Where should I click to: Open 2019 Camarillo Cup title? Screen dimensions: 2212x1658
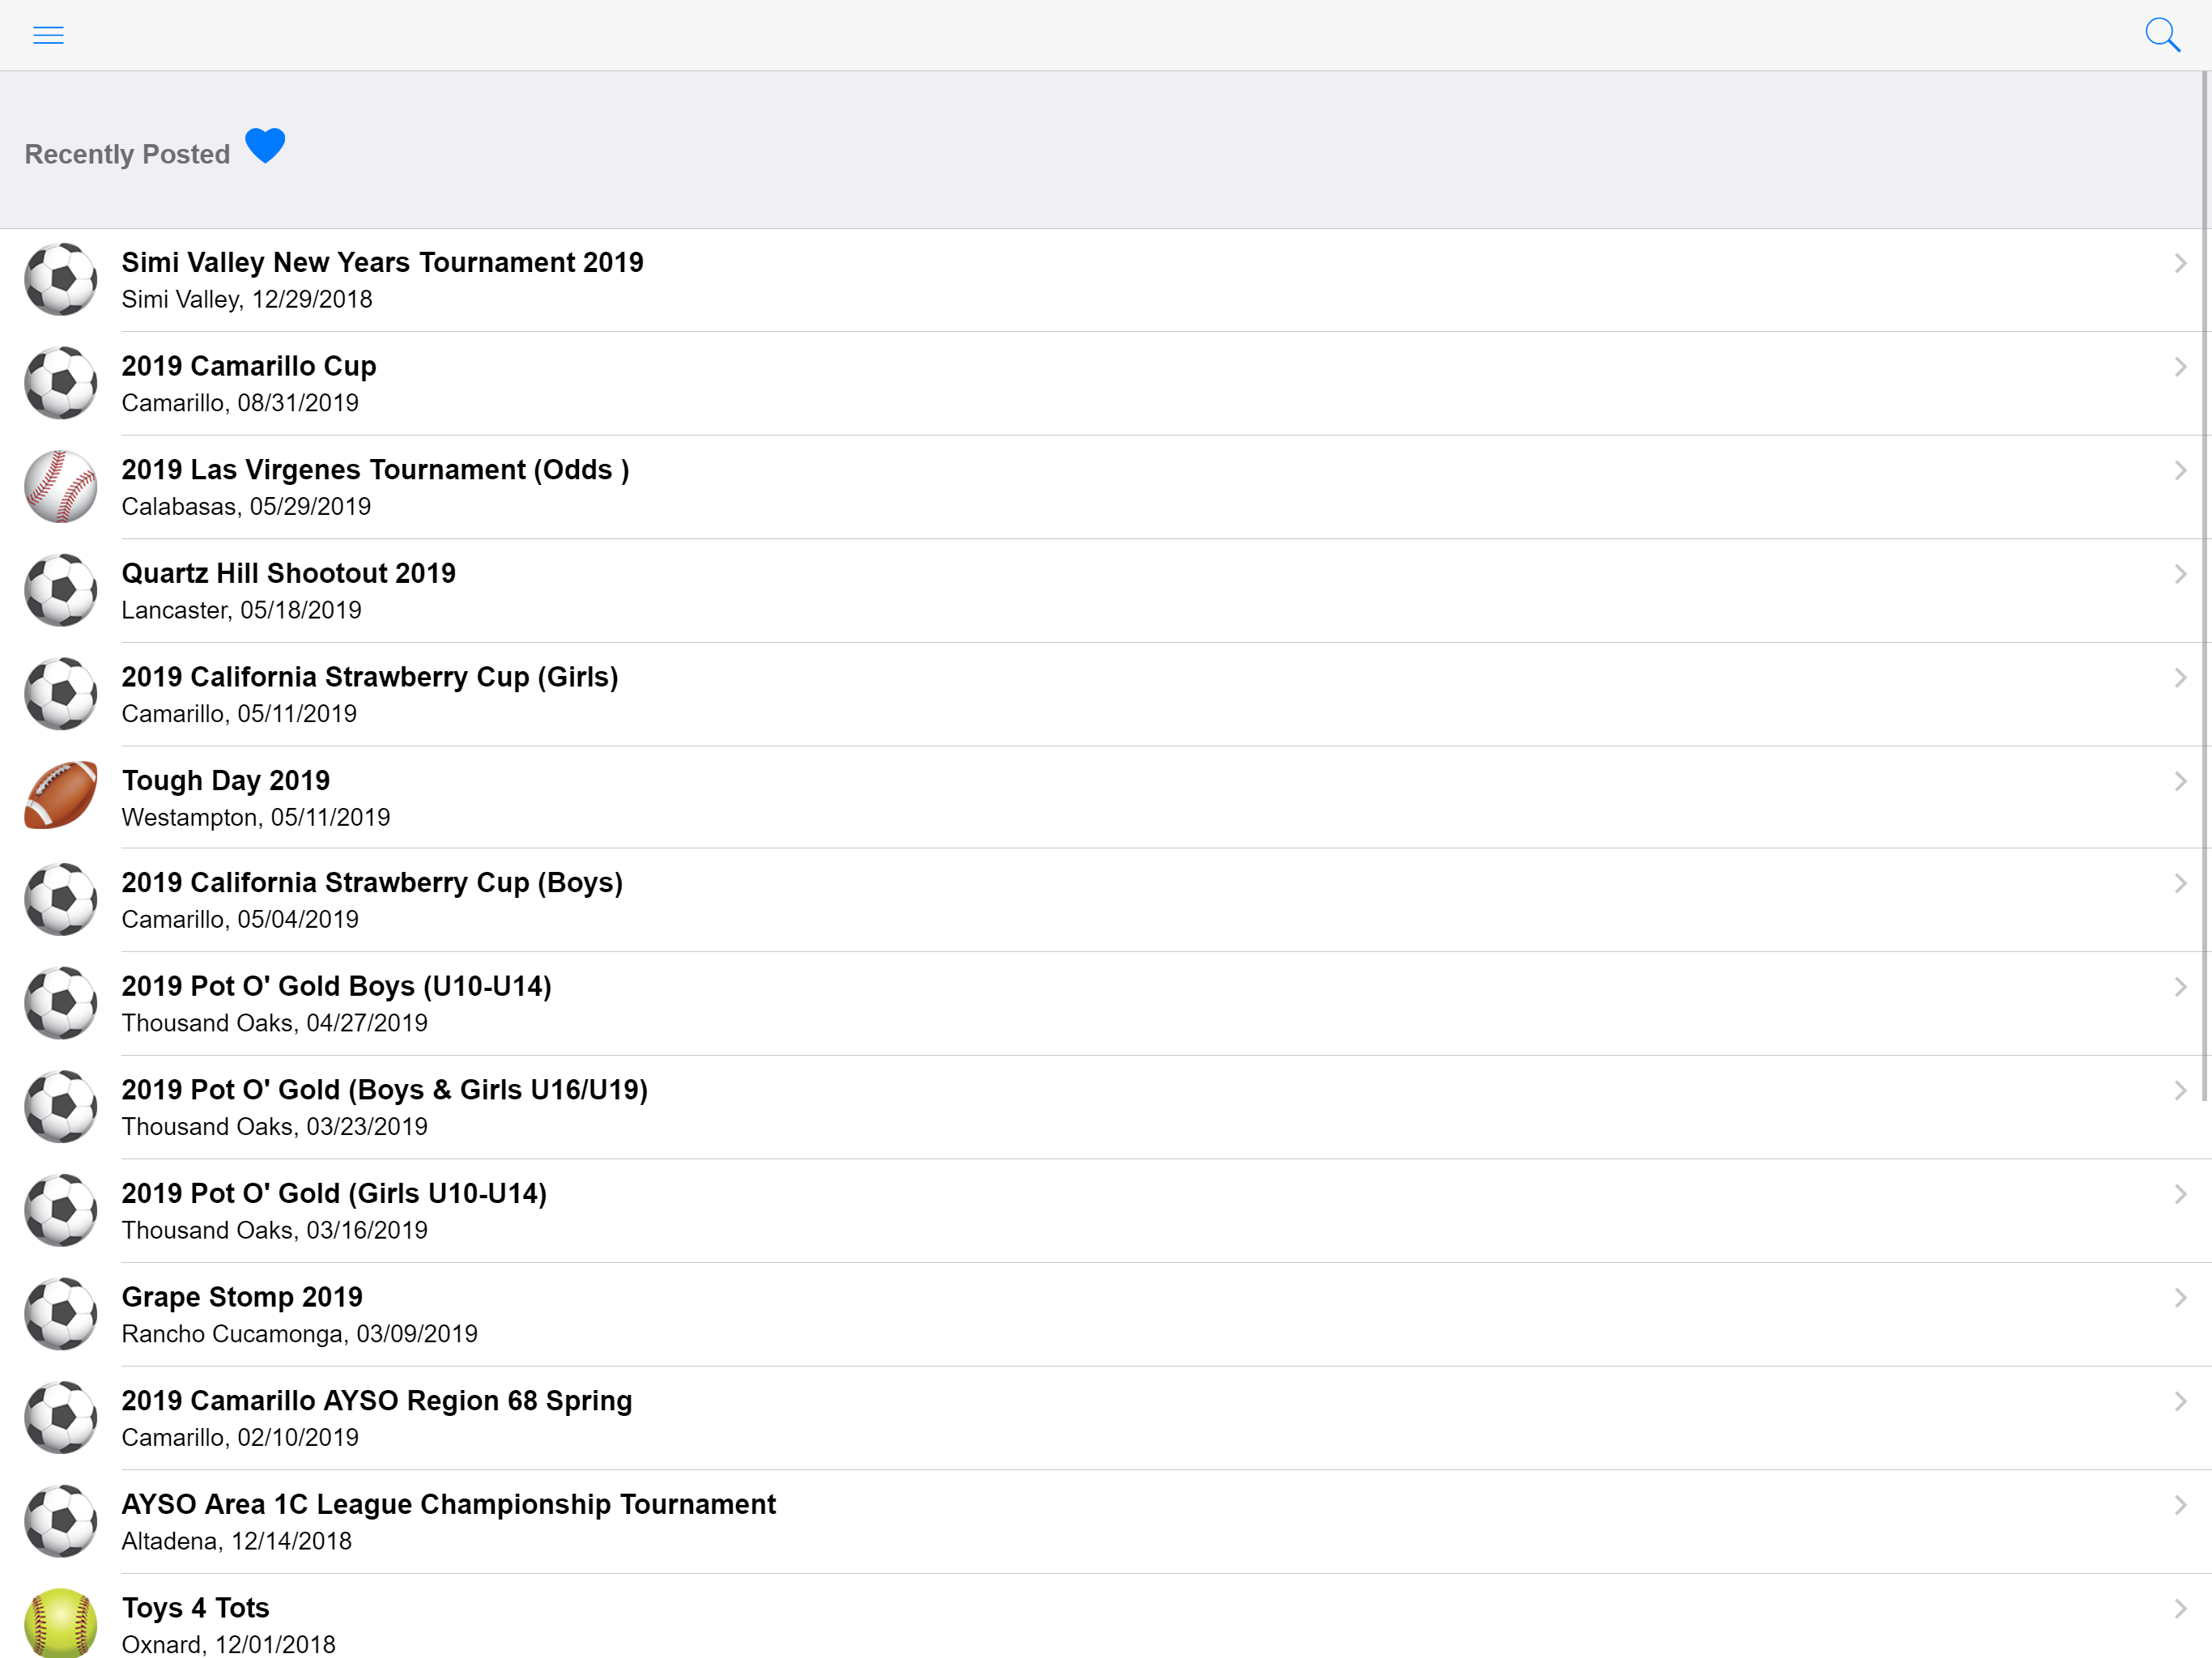(249, 366)
